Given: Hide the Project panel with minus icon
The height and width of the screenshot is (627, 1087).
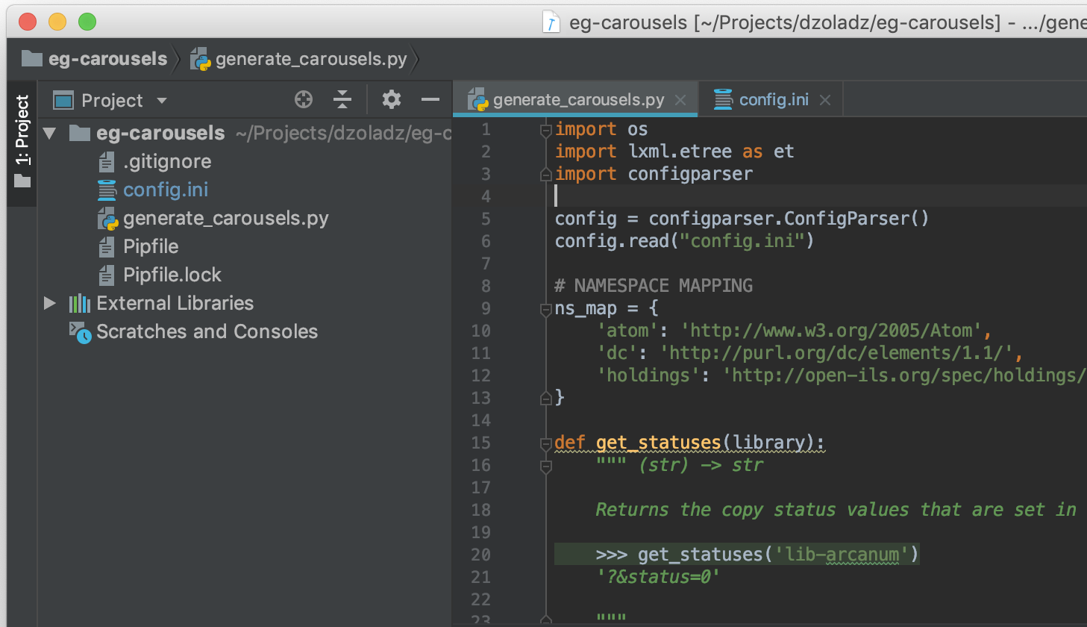Looking at the screenshot, I should pos(430,99).
